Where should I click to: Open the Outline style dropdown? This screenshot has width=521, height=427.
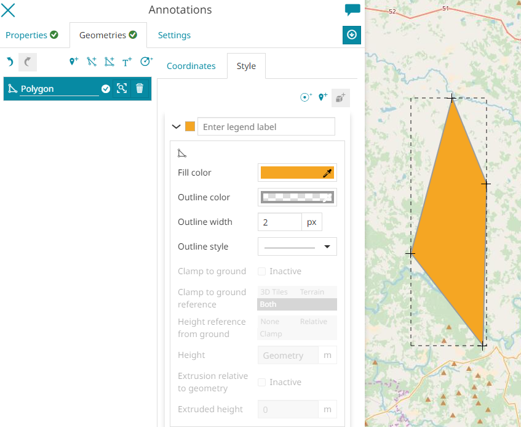tap(297, 246)
